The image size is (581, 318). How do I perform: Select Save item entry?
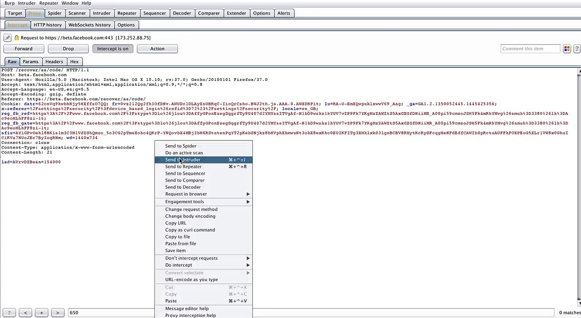tap(203, 250)
